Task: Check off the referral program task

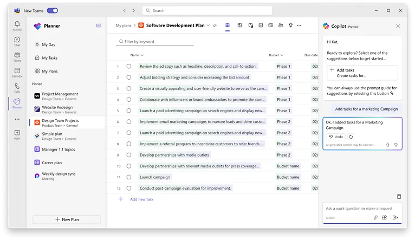Action: [x=128, y=144]
